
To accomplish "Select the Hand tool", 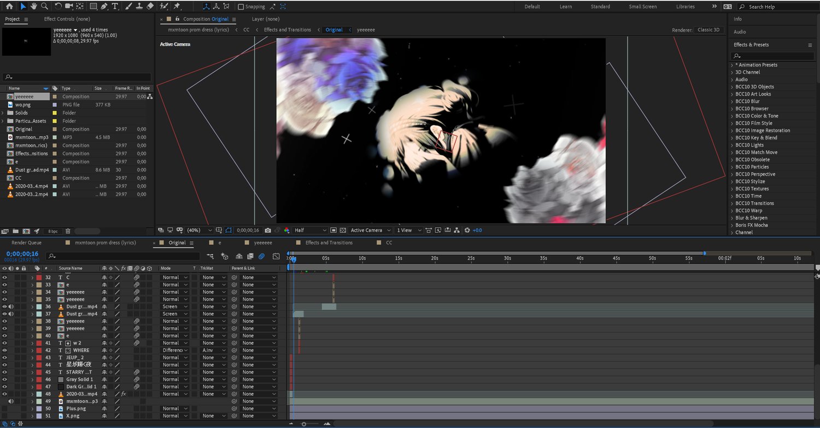I will click(x=33, y=7).
